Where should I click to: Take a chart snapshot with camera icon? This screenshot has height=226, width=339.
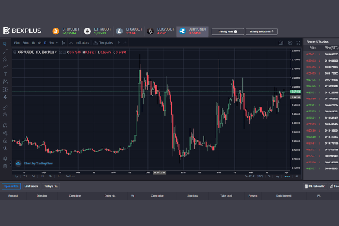281,42
